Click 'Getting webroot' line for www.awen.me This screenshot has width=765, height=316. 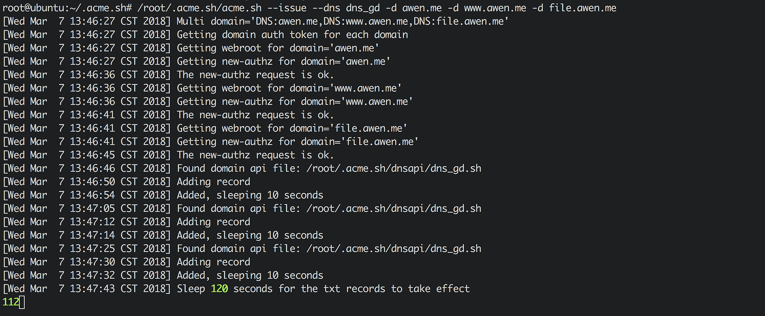289,88
